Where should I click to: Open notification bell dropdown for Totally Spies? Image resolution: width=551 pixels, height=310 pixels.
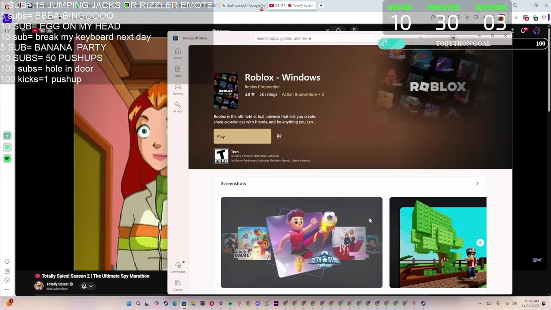[x=87, y=286]
